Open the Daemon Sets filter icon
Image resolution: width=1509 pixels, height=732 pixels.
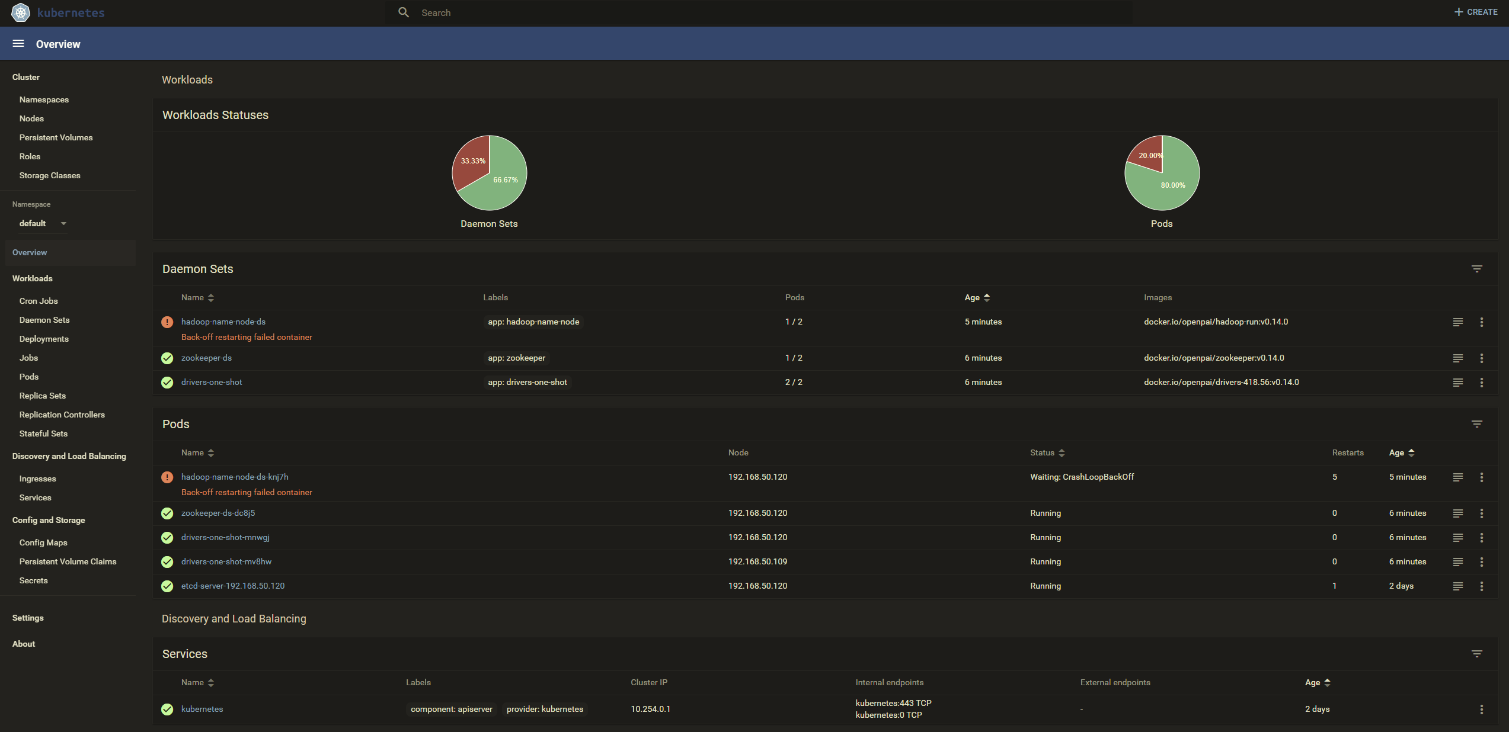[x=1476, y=269]
